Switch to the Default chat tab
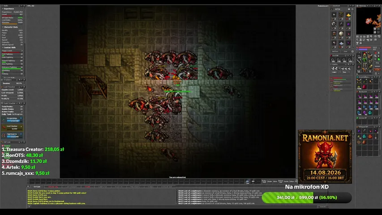382x215 pixels. (37, 187)
